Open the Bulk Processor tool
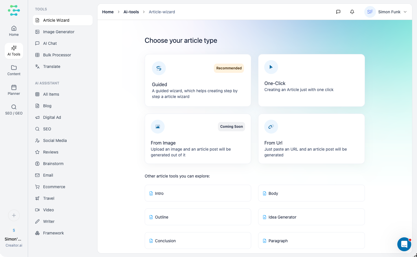Viewport: 417px width, 257px height. [x=57, y=55]
